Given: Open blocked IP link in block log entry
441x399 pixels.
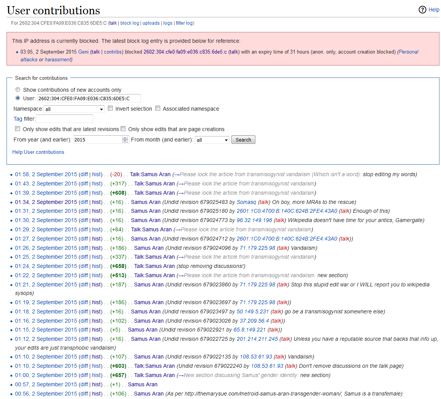Looking at the screenshot, I should [x=185, y=52].
